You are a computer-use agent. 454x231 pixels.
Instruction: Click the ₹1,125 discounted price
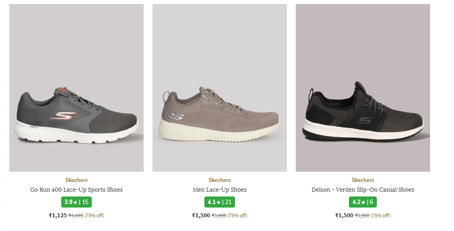(58, 216)
